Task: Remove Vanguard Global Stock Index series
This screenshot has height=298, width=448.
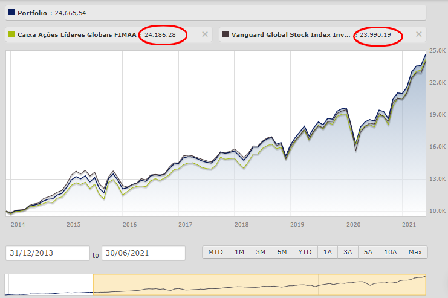Action: coord(418,34)
